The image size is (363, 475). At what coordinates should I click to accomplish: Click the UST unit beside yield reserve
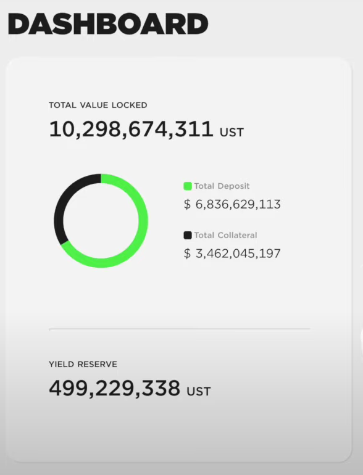coord(199,391)
